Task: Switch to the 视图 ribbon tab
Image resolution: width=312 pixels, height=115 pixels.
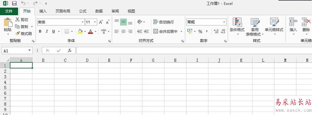Action: (131, 11)
